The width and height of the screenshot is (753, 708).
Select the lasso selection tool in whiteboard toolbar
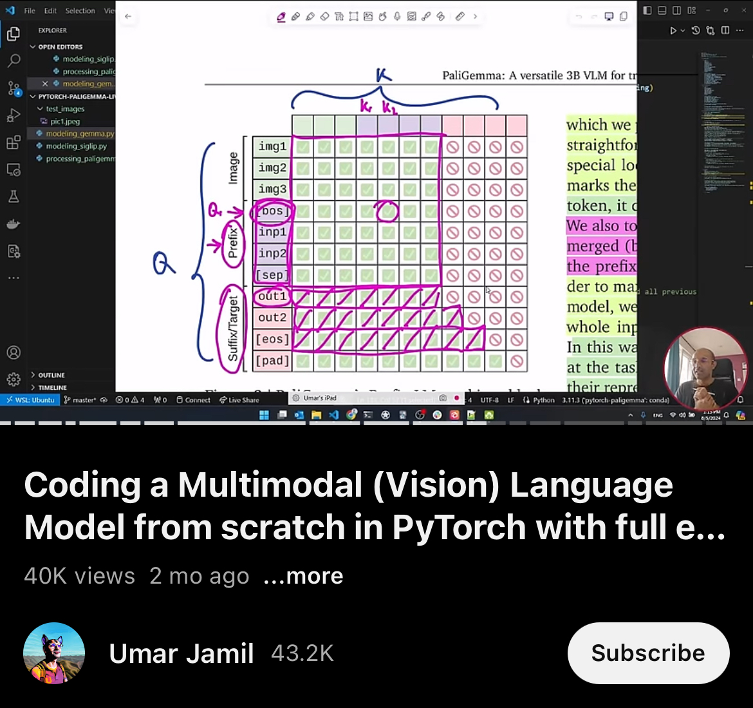click(353, 17)
